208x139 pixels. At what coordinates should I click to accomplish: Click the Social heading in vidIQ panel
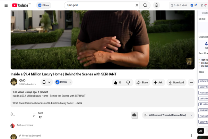tap(202, 19)
